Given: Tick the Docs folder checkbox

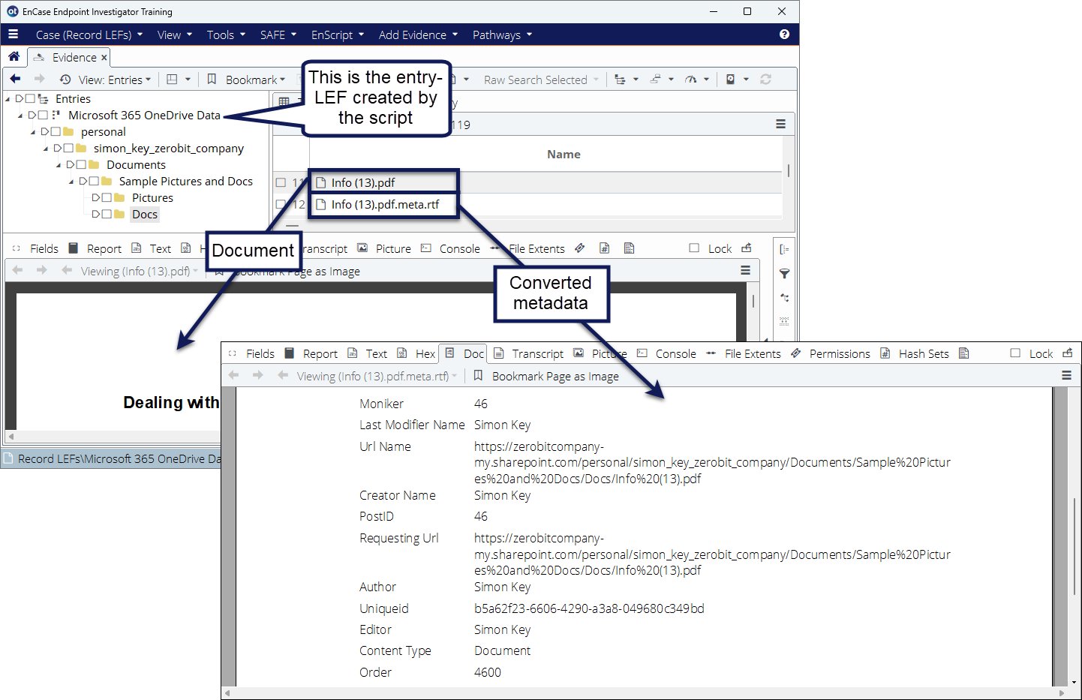Looking at the screenshot, I should coord(107,214).
